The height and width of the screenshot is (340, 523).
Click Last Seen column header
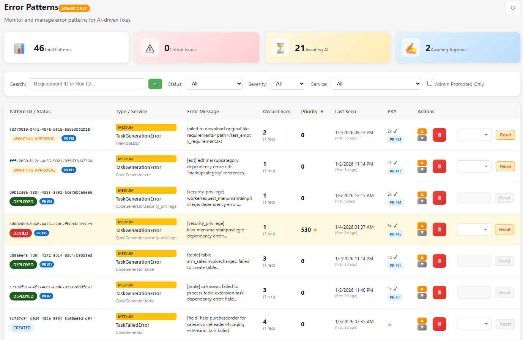(345, 112)
